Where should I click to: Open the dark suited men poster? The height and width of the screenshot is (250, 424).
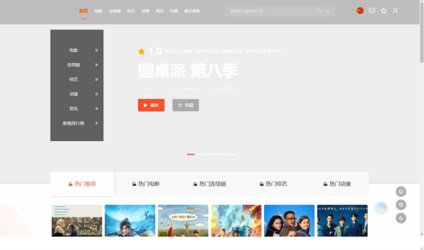[342, 220]
